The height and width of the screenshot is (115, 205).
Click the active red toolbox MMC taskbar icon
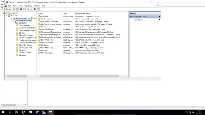coord(51,112)
